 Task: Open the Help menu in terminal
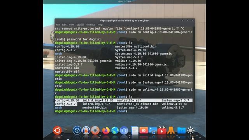[100, 25]
